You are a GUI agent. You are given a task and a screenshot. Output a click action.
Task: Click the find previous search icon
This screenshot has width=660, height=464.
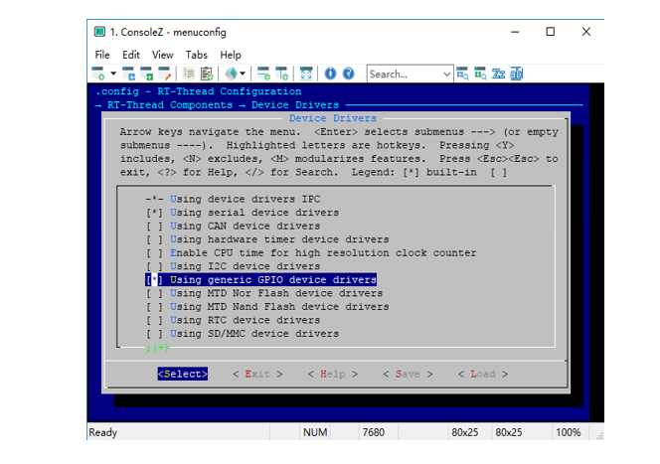click(462, 74)
